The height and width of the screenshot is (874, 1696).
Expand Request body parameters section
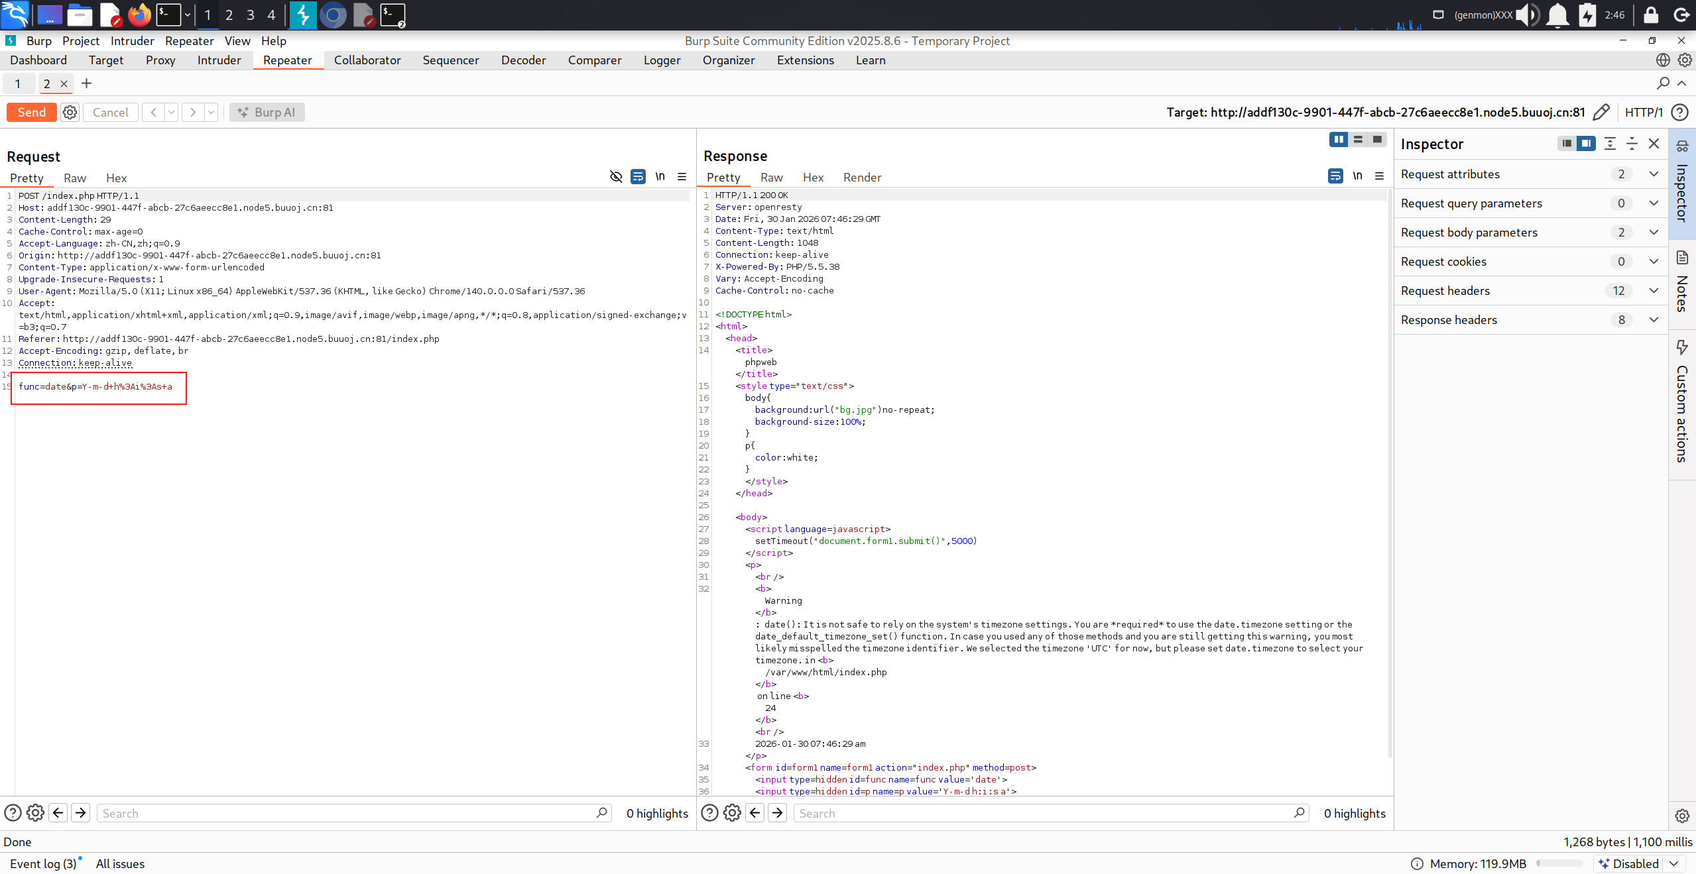pos(1654,232)
